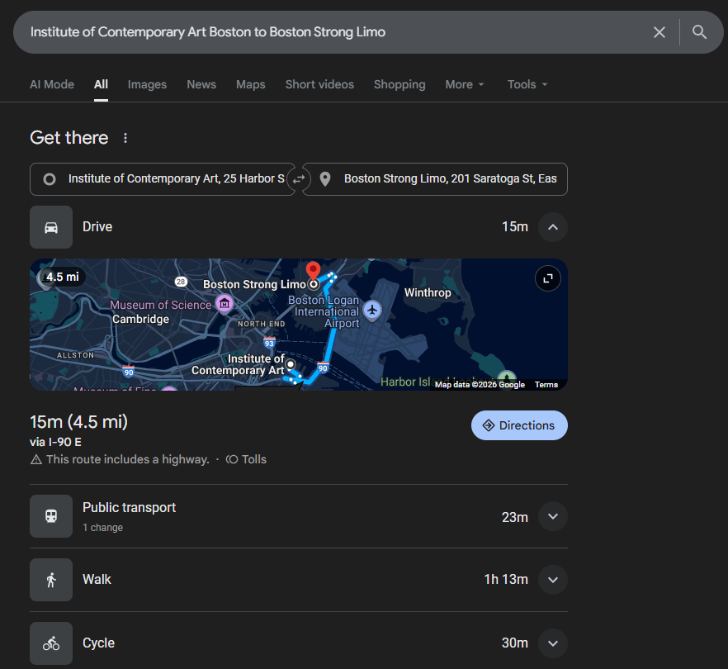Open the Terms link on map
728x669 pixels.
tap(546, 385)
